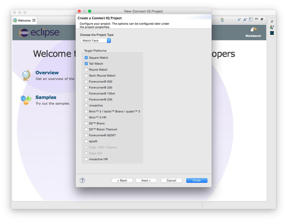The width and height of the screenshot is (287, 222).
Task: Click the Finish button
Action: tap(197, 180)
